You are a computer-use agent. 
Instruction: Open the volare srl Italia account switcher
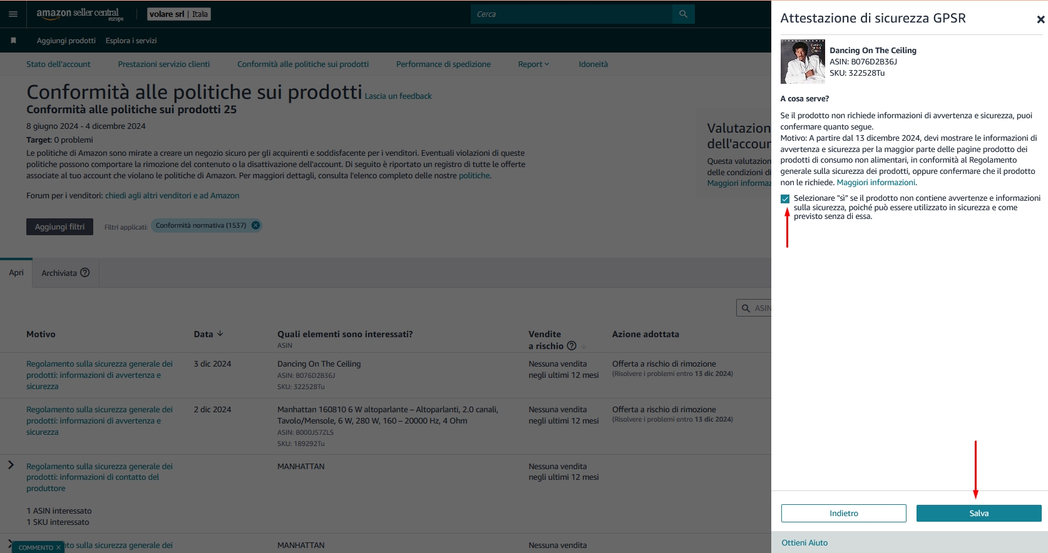pos(179,14)
